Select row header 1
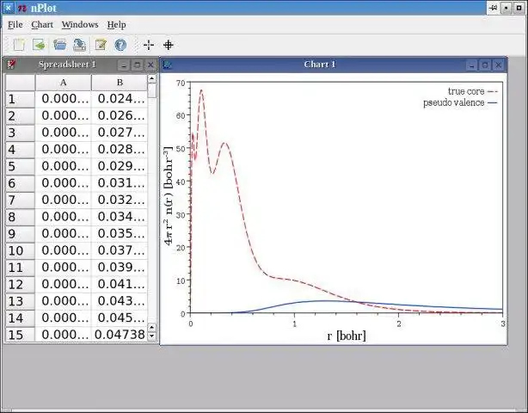This screenshot has width=528, height=413. tap(20, 99)
